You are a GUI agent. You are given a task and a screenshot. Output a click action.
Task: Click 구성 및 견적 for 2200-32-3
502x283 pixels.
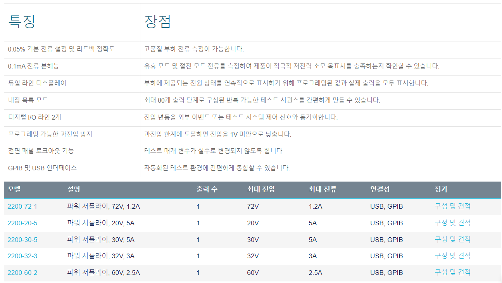click(452, 256)
